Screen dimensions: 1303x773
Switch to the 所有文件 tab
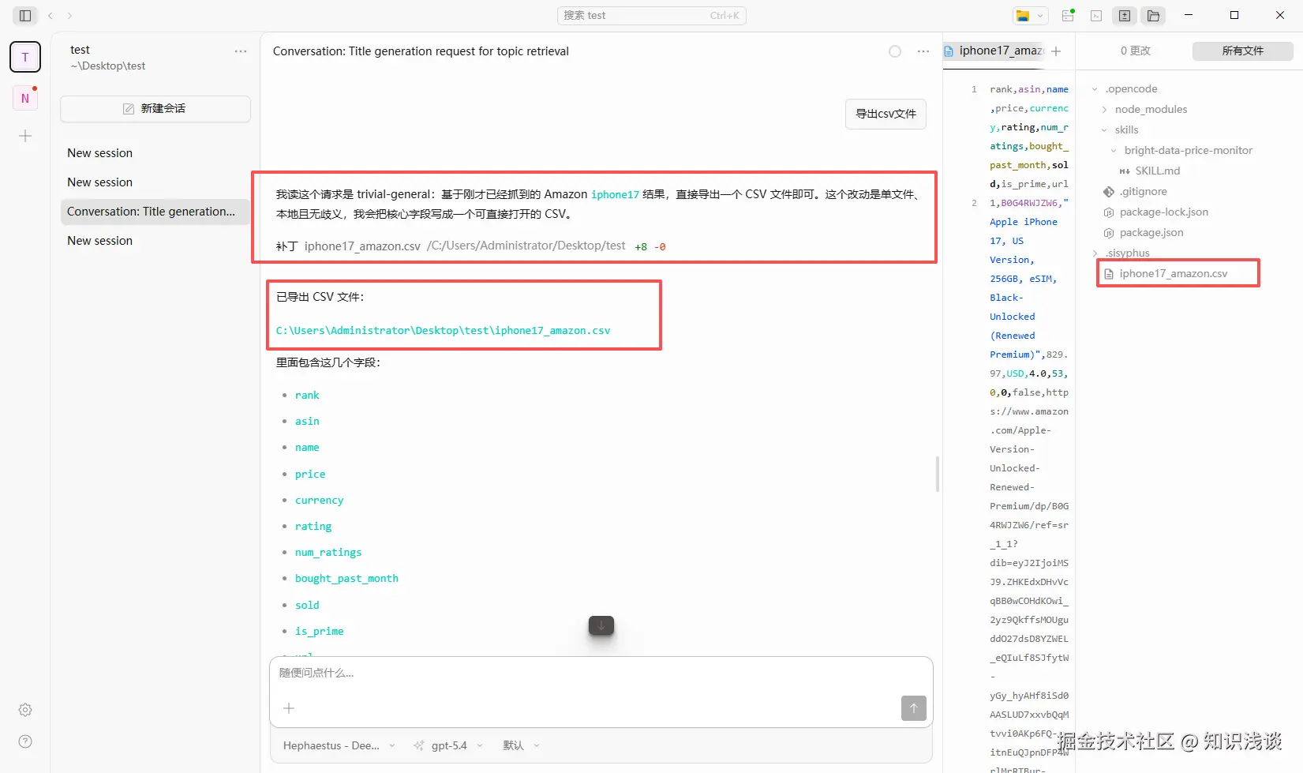1243,51
